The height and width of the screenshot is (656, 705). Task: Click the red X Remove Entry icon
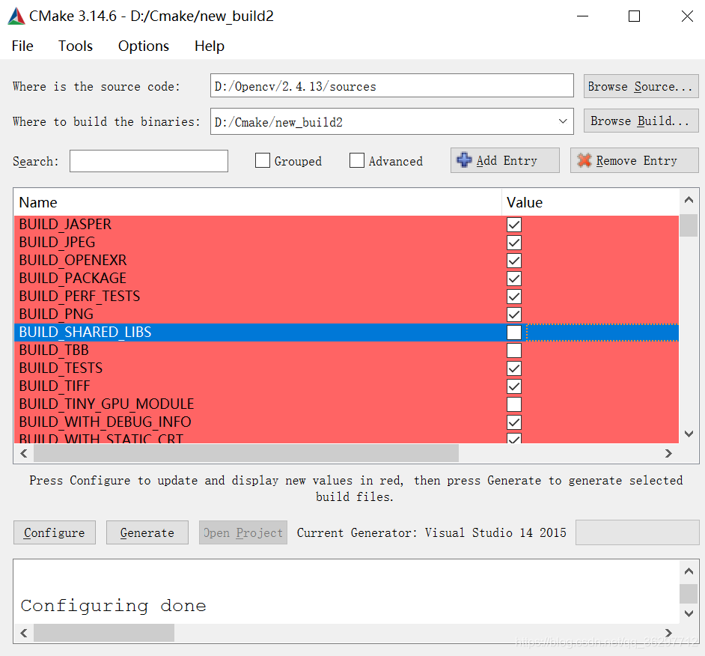coord(584,160)
